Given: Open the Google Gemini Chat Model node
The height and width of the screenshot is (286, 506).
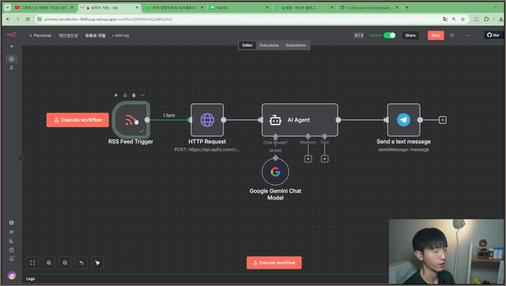Looking at the screenshot, I should coord(275,172).
